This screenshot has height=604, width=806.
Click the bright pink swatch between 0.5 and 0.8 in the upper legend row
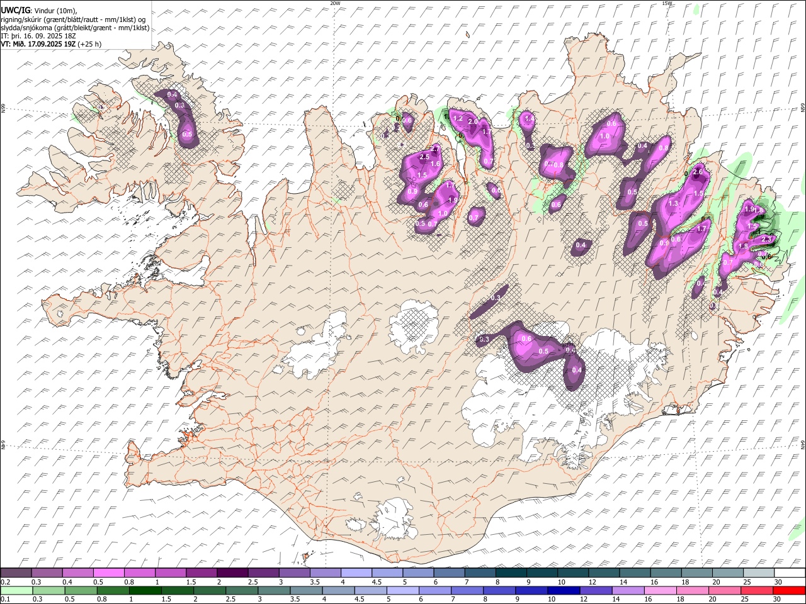click(109, 573)
